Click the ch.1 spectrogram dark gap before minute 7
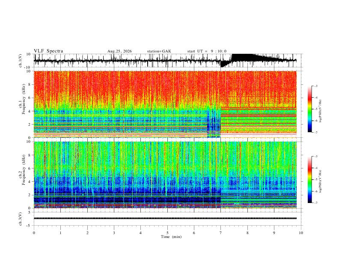This screenshot has height=261, width=339. pos(214,123)
